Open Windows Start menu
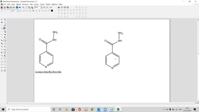The width and height of the screenshot is (199, 112). (x=3, y=109)
